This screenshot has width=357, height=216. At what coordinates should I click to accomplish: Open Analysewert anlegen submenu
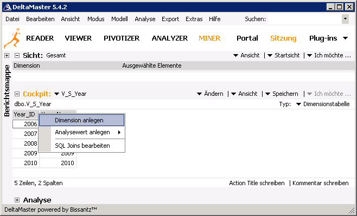coord(82,132)
